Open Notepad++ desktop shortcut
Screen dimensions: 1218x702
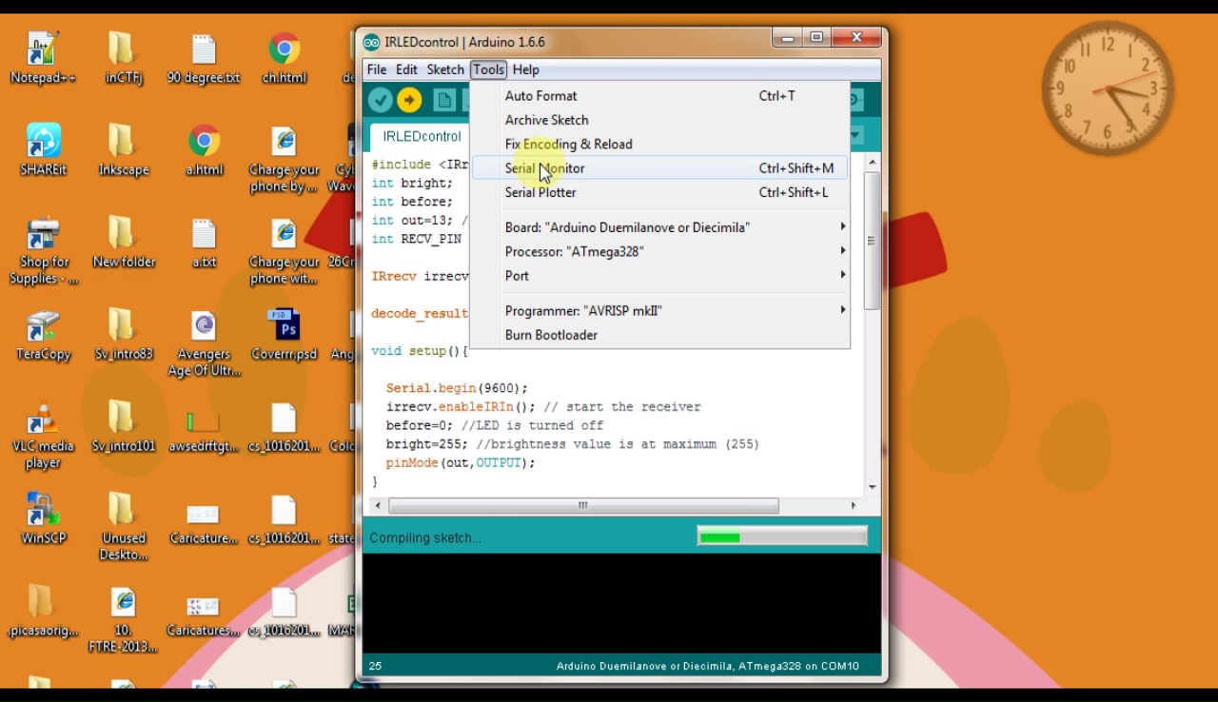(43, 57)
